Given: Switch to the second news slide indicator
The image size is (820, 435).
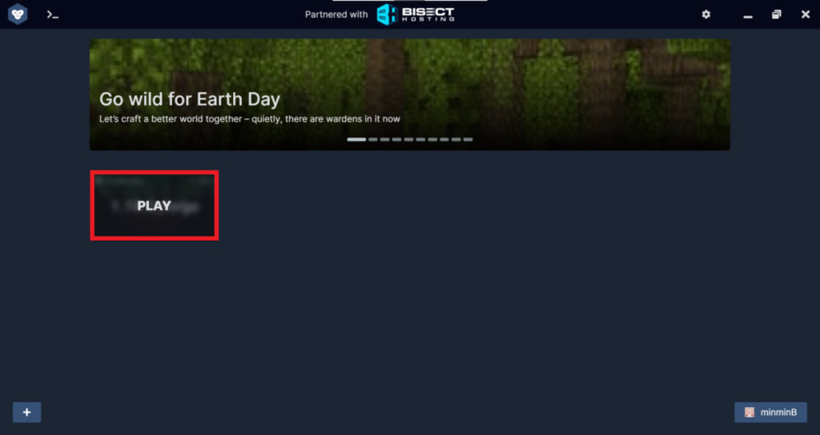Looking at the screenshot, I should click(373, 139).
